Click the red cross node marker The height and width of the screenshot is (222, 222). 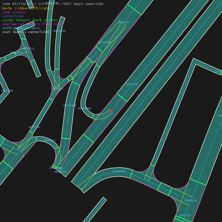(x=111, y=111)
